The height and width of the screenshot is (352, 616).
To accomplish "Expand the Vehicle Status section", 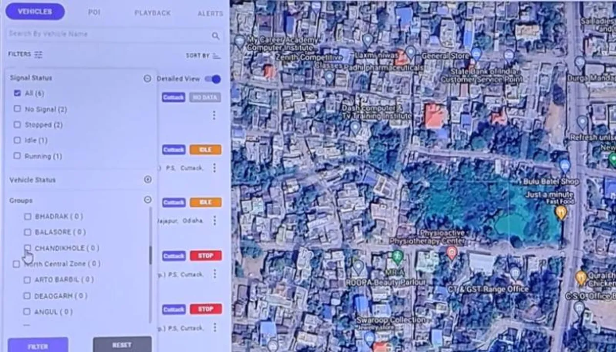I will (148, 179).
